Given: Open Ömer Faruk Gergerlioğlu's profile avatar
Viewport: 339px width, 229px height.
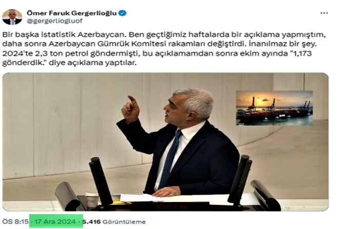Looking at the screenshot, I should [x=12, y=17].
